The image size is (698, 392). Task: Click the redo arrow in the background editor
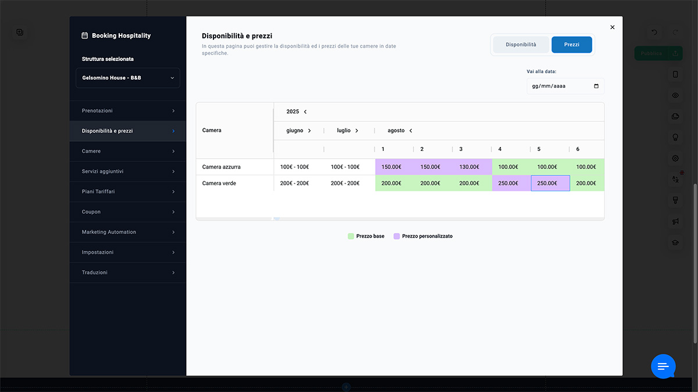675,33
